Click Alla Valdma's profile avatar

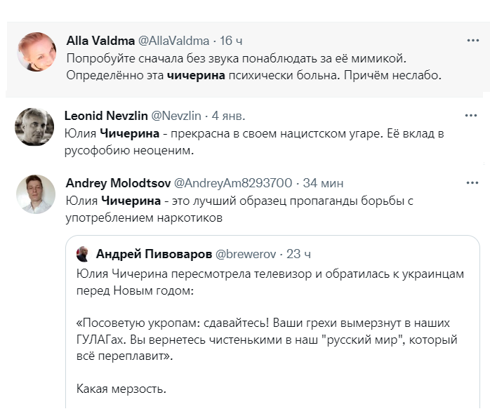tap(37, 52)
